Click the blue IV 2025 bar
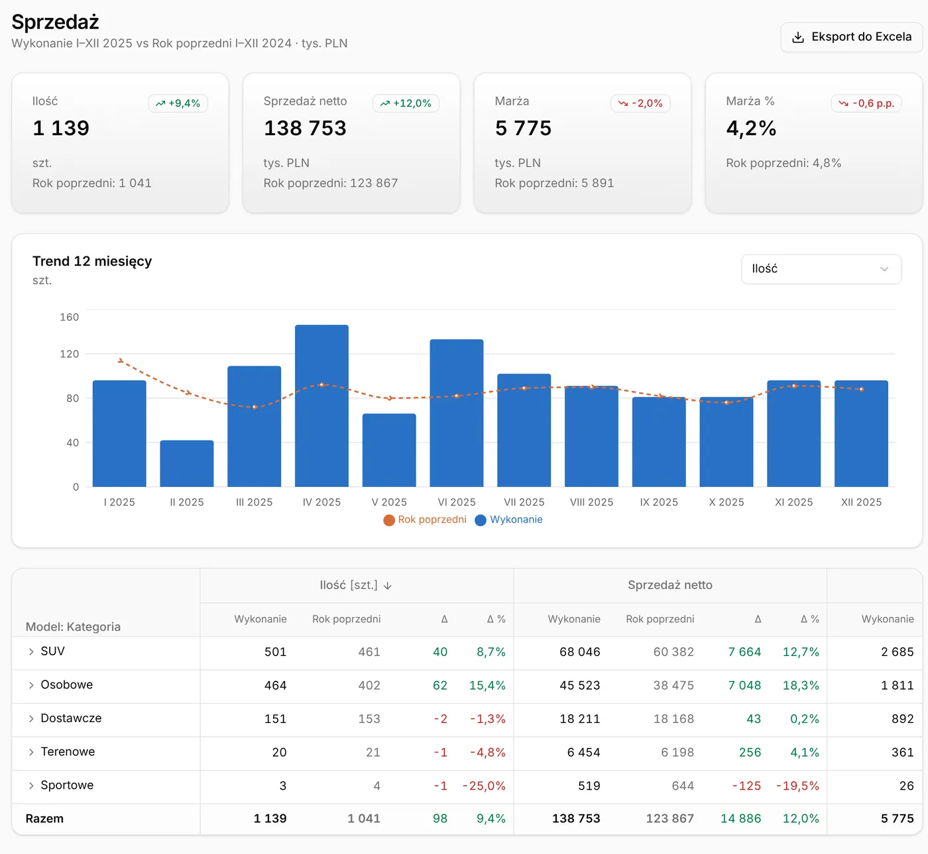This screenshot has height=854, width=928. tap(321, 405)
